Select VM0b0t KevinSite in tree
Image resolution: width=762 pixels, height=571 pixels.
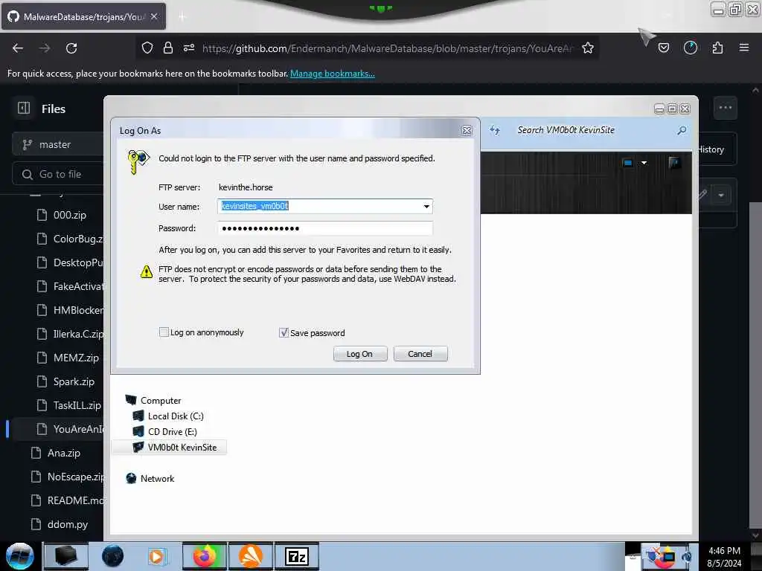coord(182,447)
